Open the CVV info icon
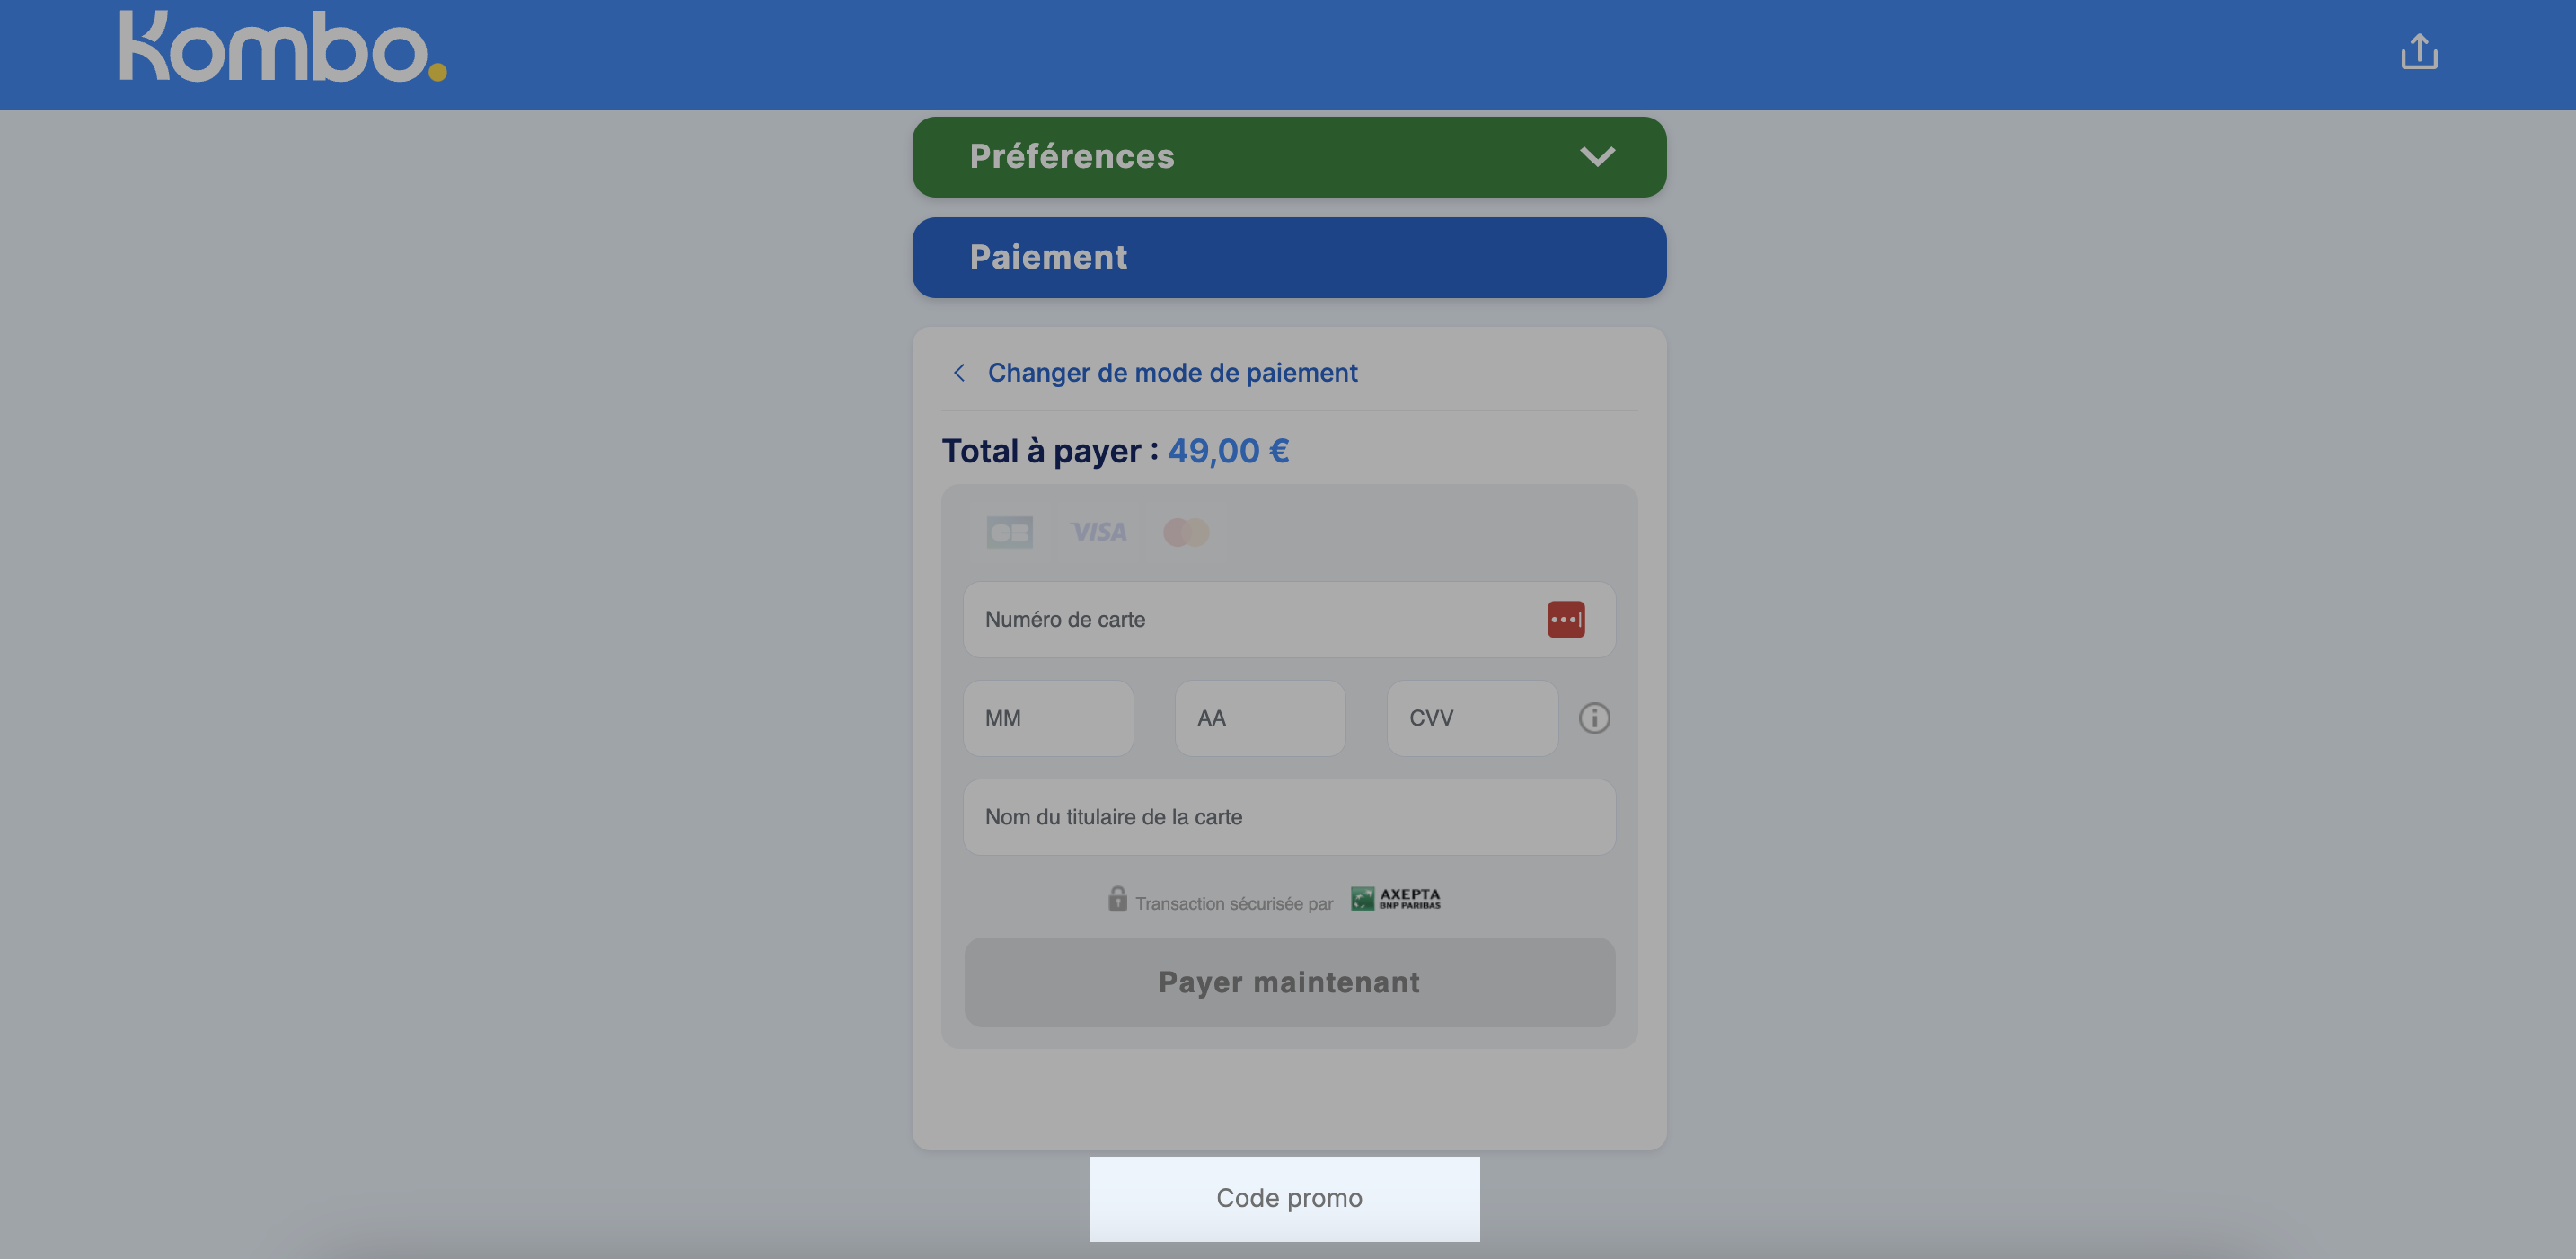The image size is (2576, 1259). point(1594,718)
